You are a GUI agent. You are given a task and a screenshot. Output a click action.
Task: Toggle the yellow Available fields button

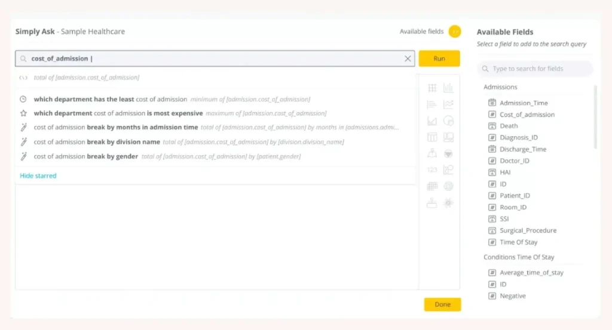pyautogui.click(x=455, y=32)
